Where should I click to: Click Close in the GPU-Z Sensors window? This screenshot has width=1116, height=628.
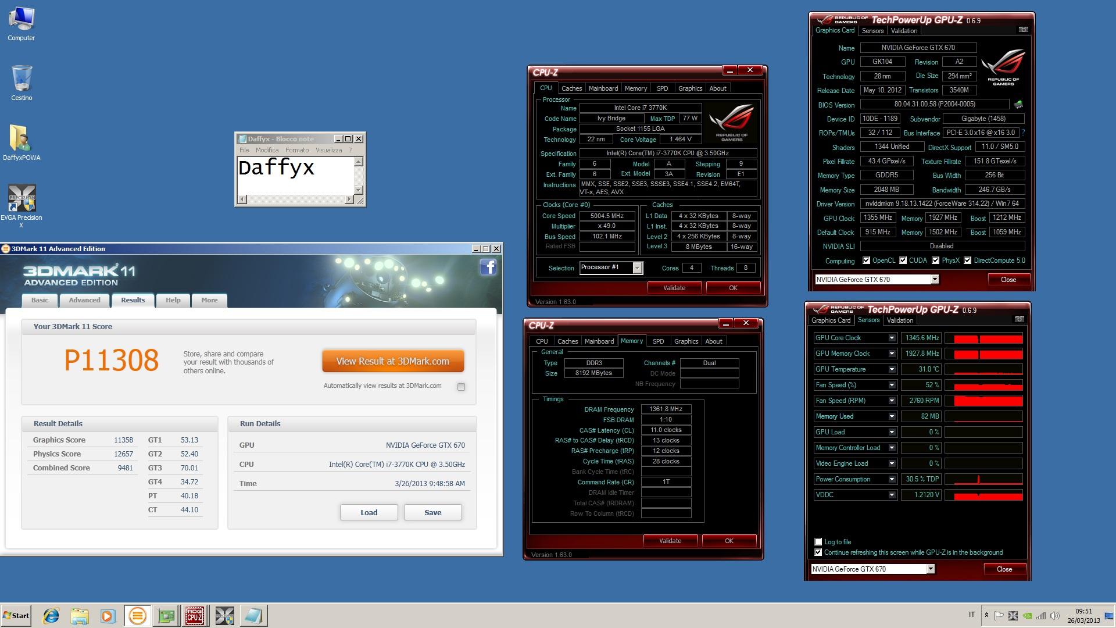point(1004,569)
